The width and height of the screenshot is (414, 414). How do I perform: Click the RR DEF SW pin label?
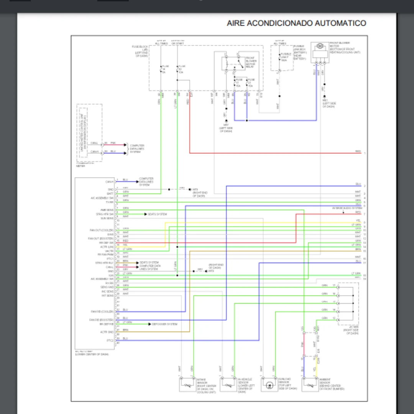107,243
